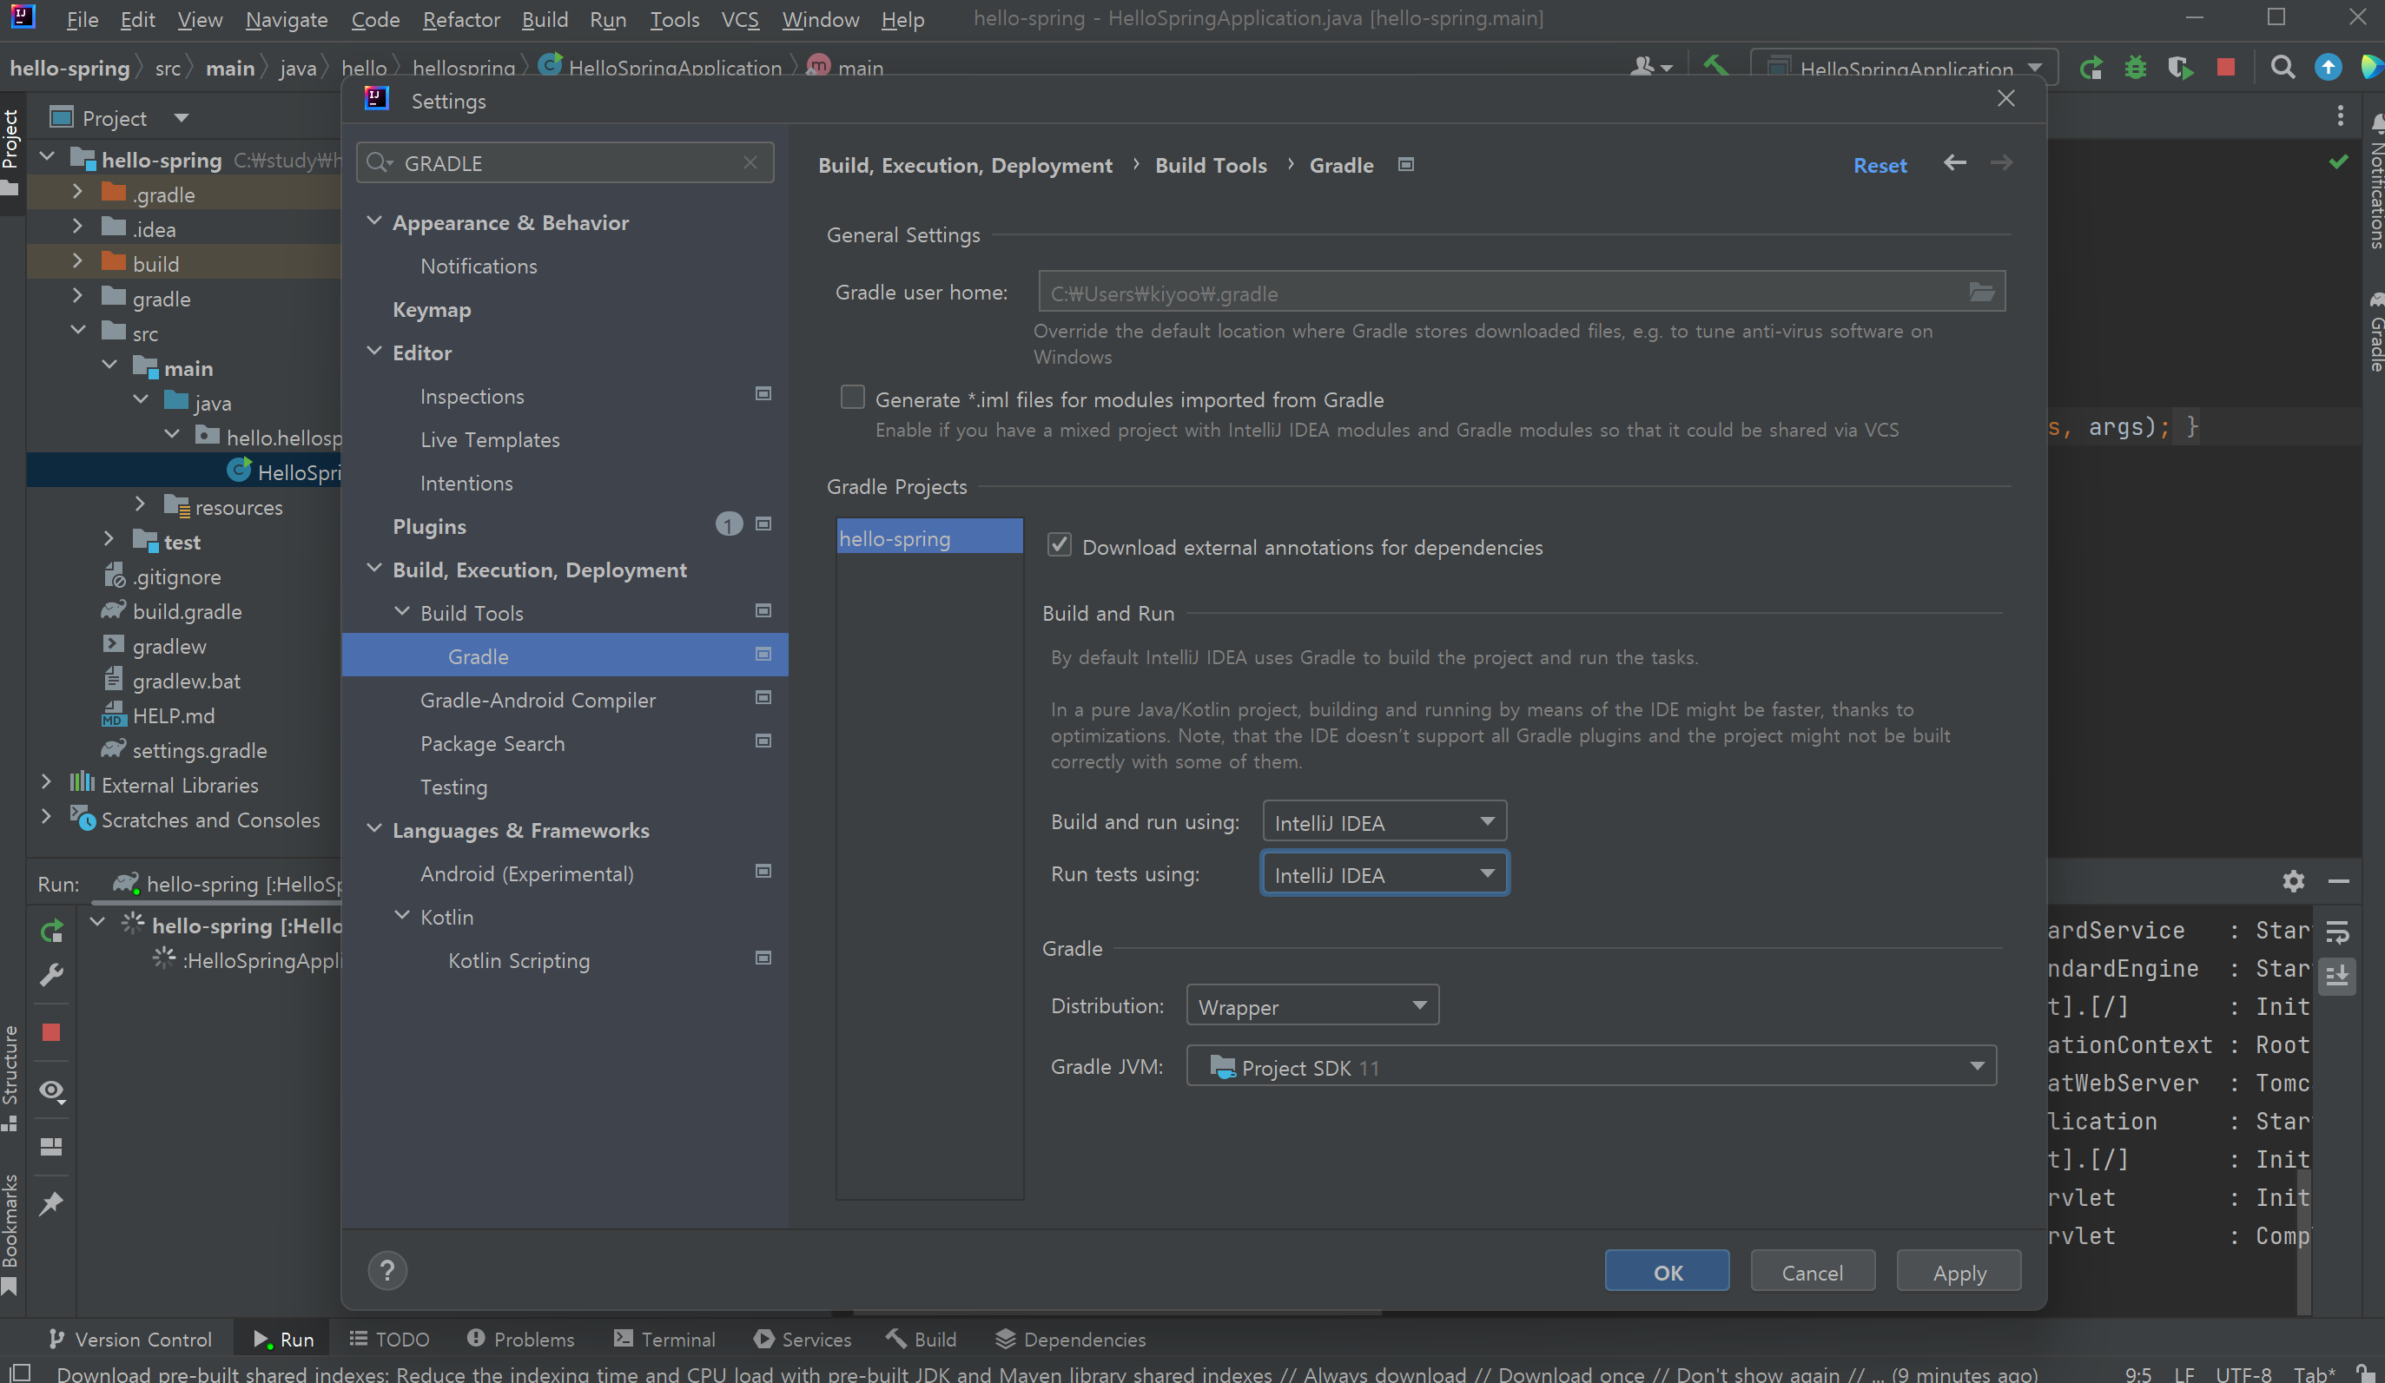Click the user account icon in toolbar
This screenshot has width=2385, height=1383.
tap(1651, 67)
